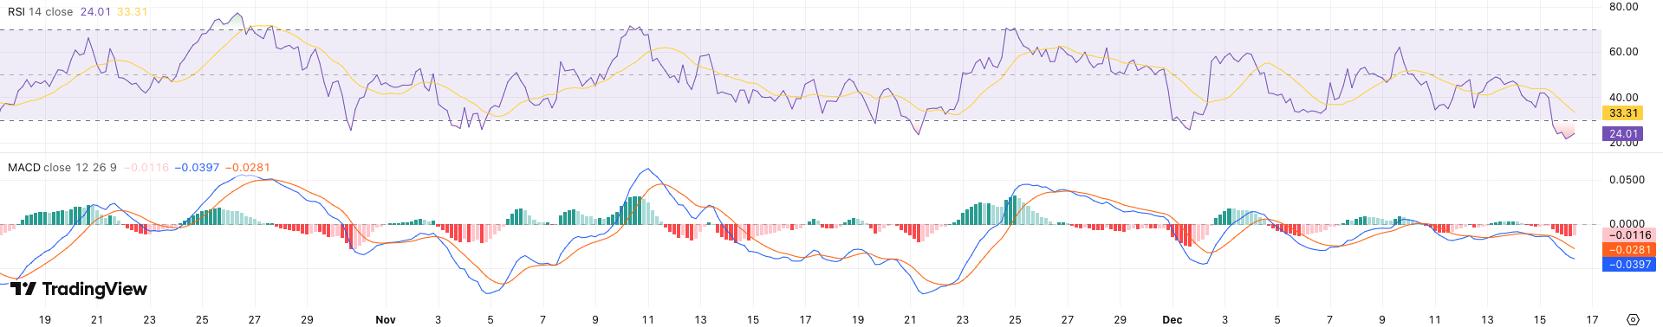Click MACD histogram value −0.0116 in legend
This screenshot has width=1663, height=327.
coord(146,167)
